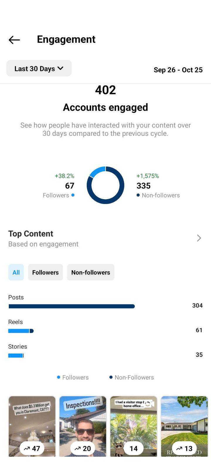211x469 pixels.
Task: Click the 47 engagement trend badge
Action: (x=32, y=448)
